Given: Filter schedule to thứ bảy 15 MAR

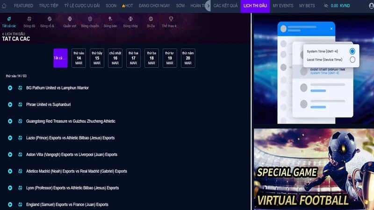Looking at the screenshot, I should click(x=97, y=58).
